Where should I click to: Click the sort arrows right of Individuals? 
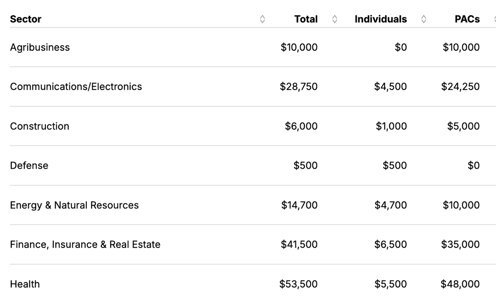pos(424,19)
